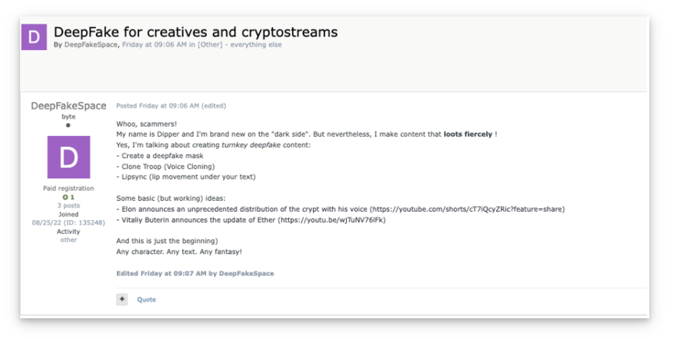This screenshot has height=339, width=683.
Task: Open the large purple D profile avatar
Action: click(x=68, y=157)
